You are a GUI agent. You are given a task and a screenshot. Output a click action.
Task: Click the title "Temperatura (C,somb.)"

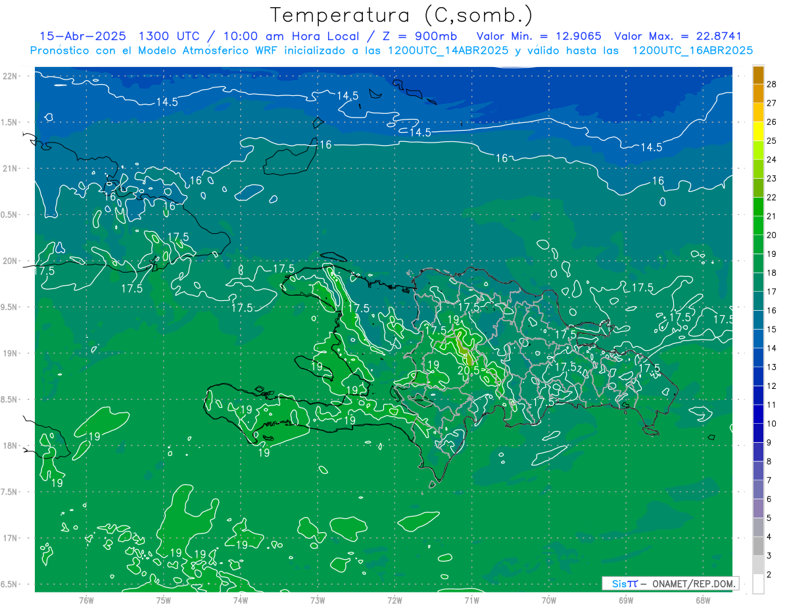pos(402,15)
